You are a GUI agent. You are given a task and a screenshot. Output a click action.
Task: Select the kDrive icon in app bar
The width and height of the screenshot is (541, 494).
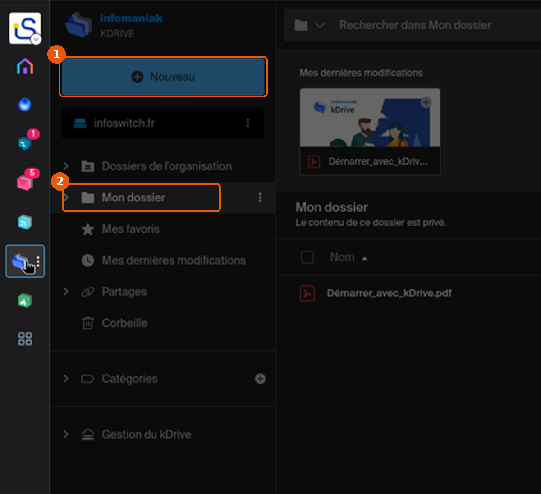[x=21, y=261]
